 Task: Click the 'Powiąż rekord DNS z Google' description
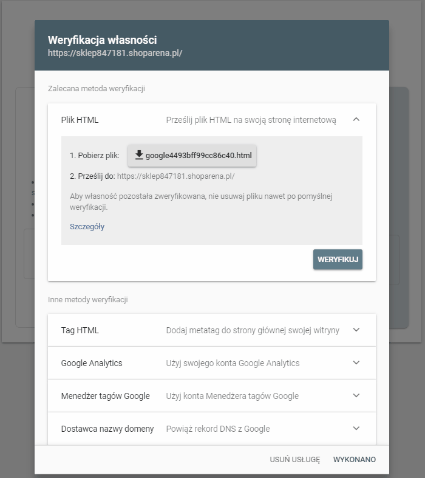click(218, 429)
